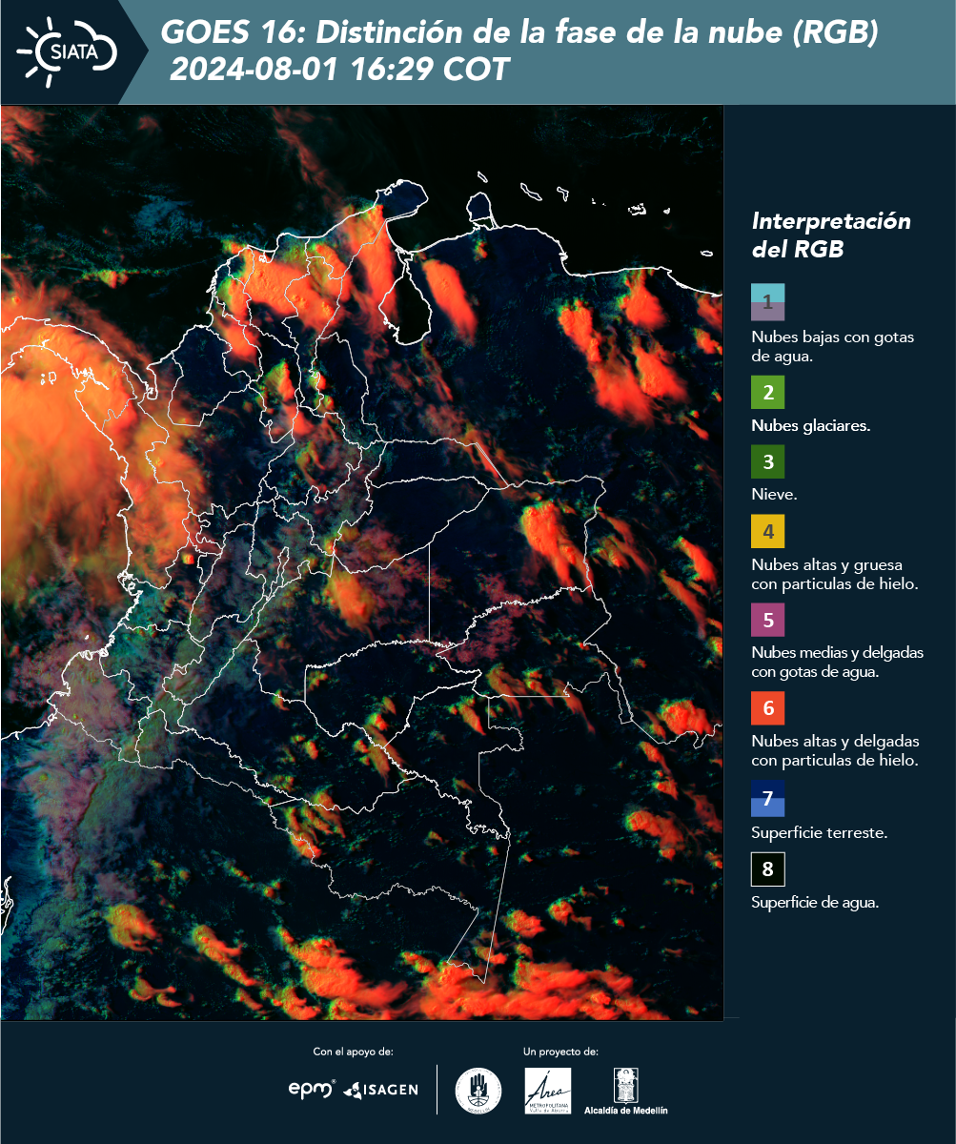This screenshot has width=956, height=1144.
Task: Click the 'Interpretación del RGB' heading
Action: 831,235
